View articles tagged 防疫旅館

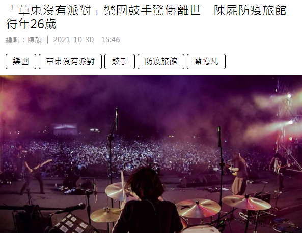161,61
